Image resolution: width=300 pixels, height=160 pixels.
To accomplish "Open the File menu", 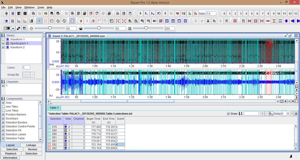I will pyautogui.click(x=4, y=7).
